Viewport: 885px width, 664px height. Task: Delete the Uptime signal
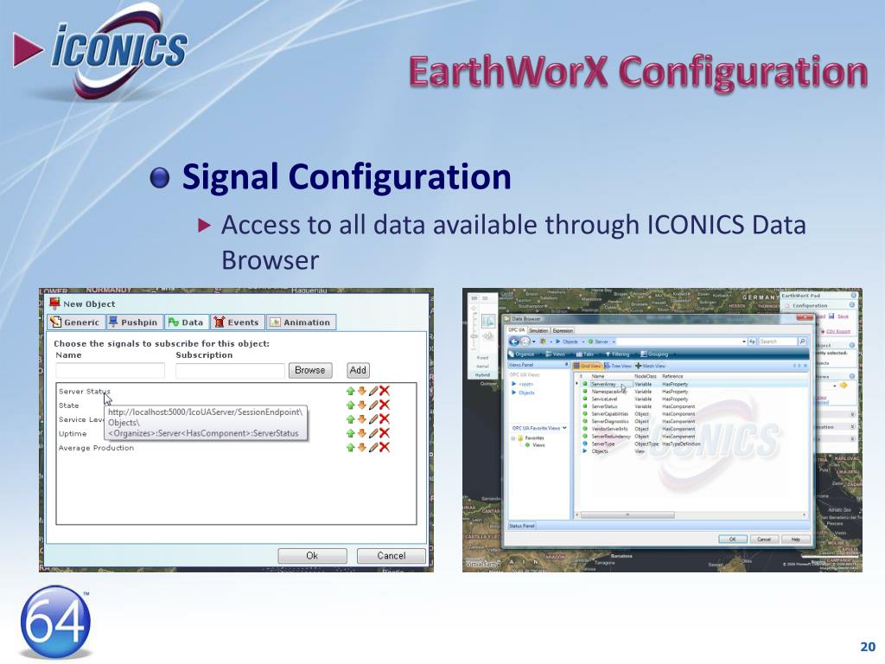[x=385, y=432]
